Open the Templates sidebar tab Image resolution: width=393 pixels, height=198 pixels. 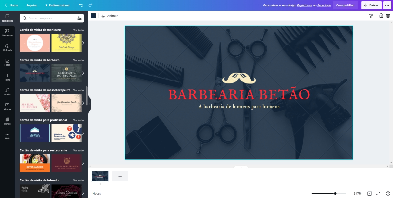[x=7, y=18]
